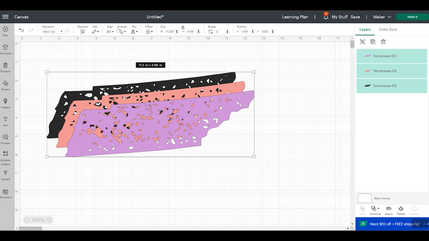Open notifications bell icon
The image size is (429, 241).
[x=325, y=17]
